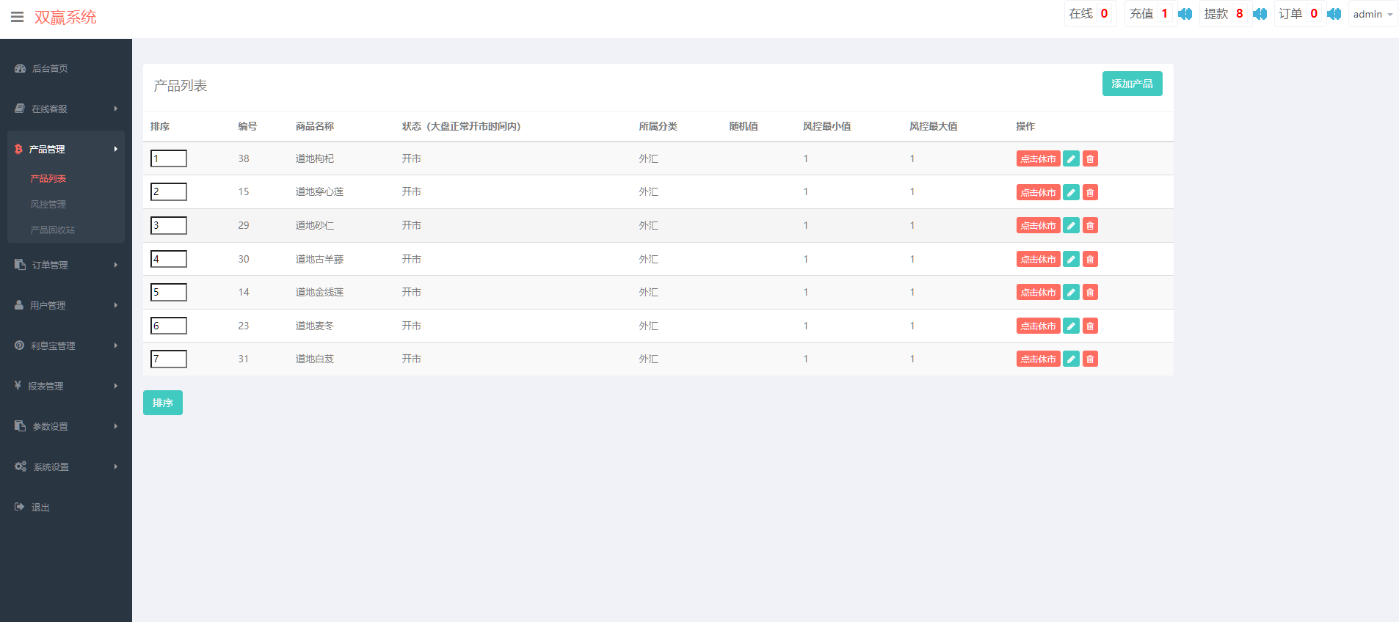Viewport: 1399px width, 622px height.
Task: Switch 道地麦冬 status using 点击休市
Action: coord(1038,326)
